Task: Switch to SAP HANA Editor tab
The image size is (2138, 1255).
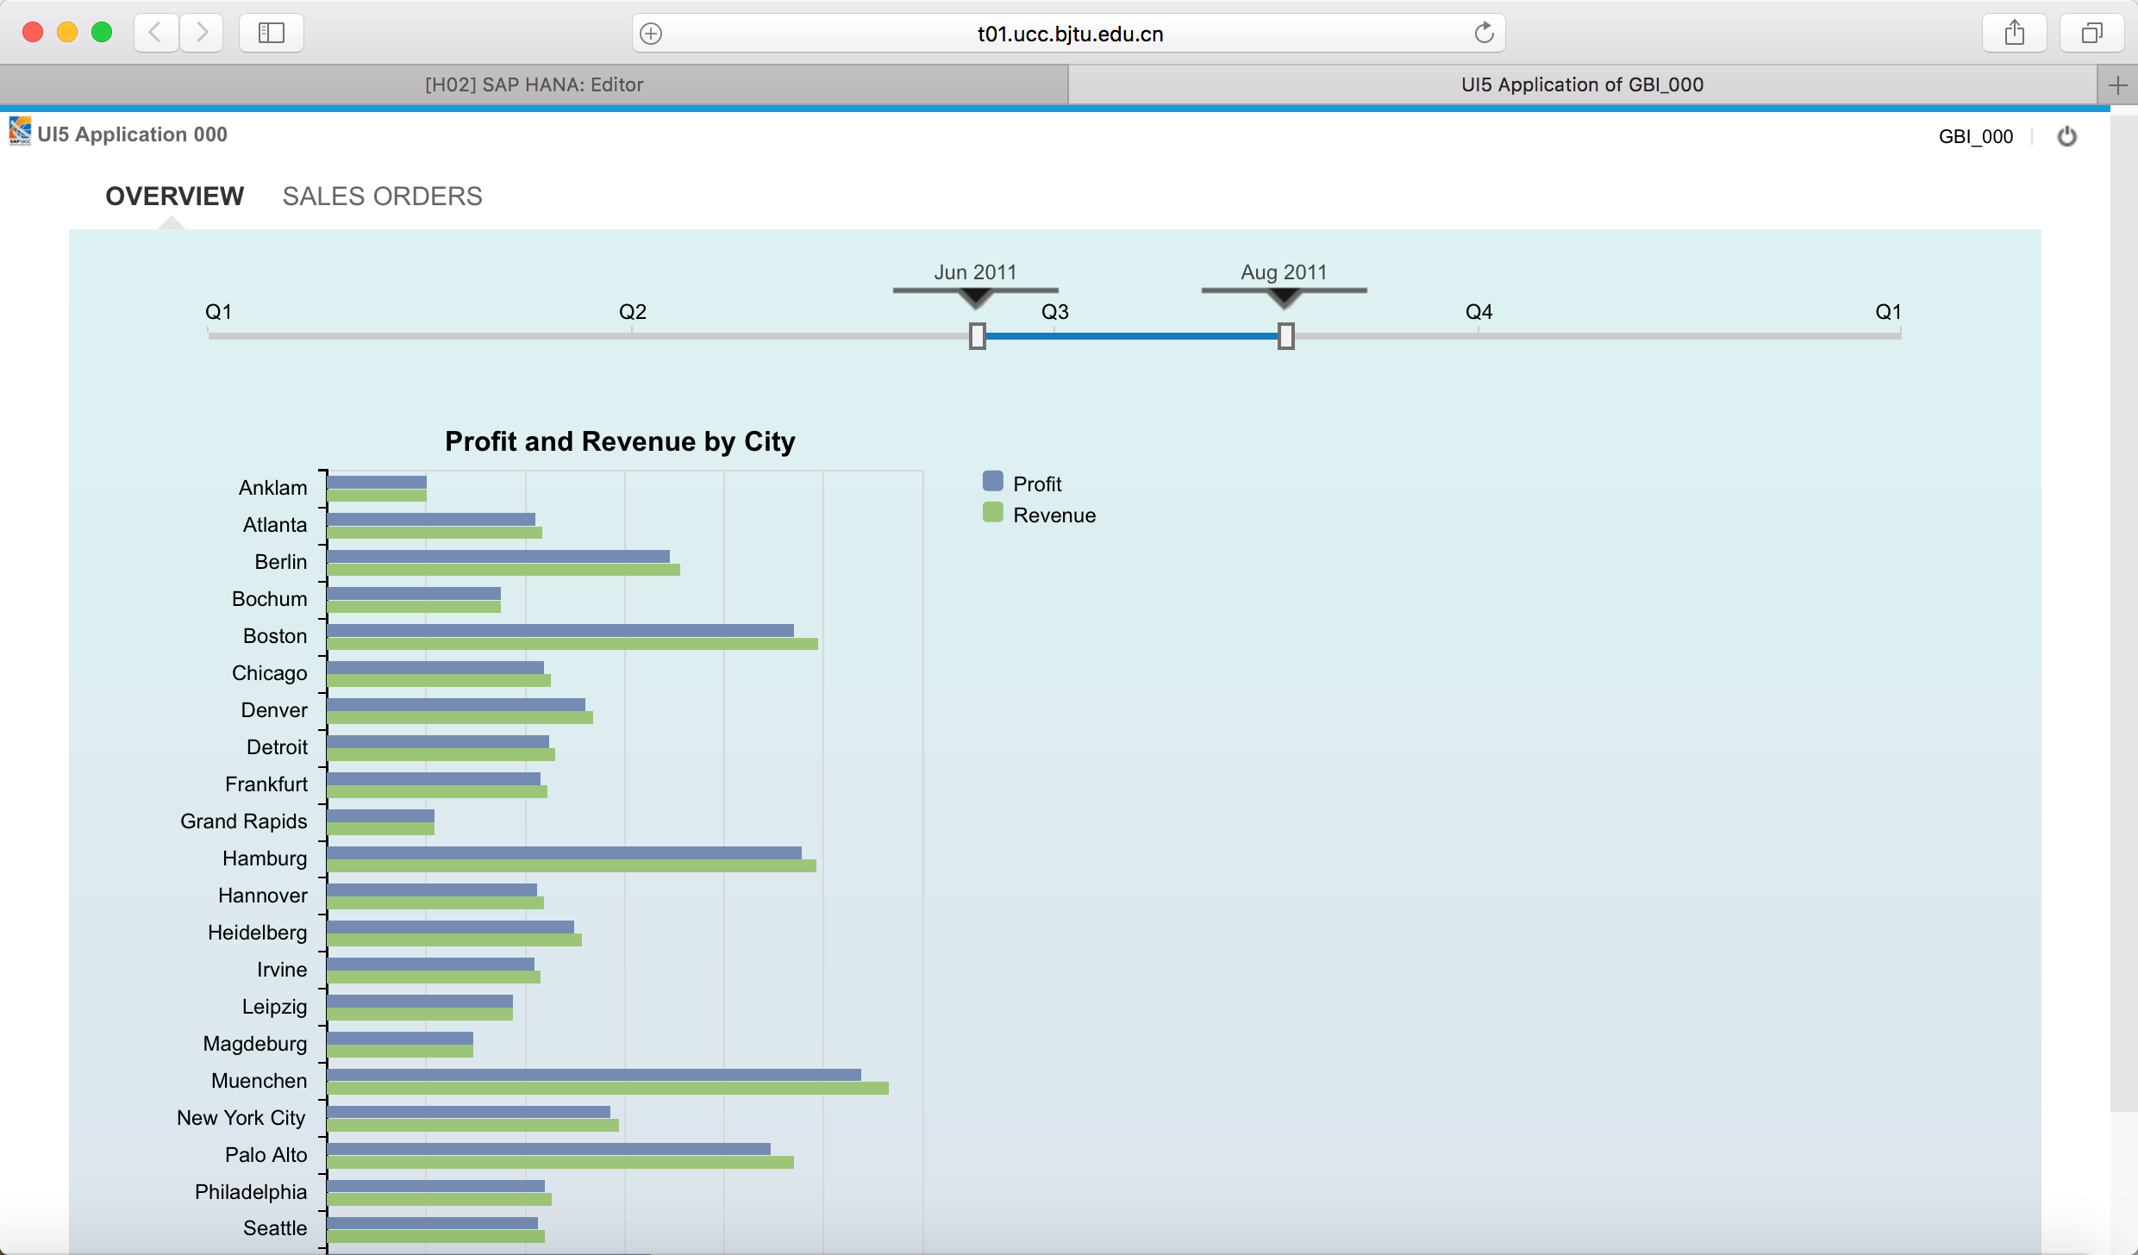Action: coord(534,84)
